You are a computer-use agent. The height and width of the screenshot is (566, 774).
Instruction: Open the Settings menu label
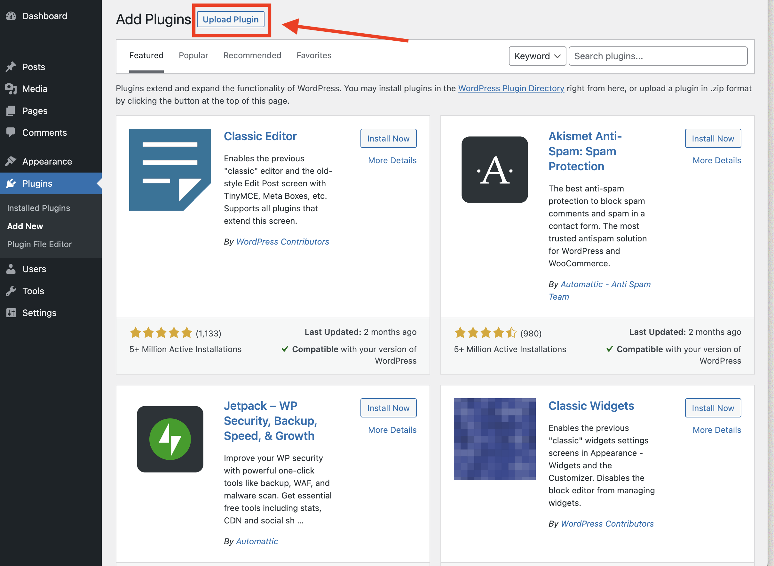tap(39, 313)
